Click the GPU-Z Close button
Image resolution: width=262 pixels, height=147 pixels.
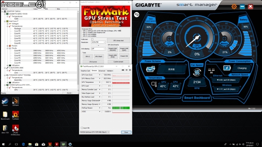126,132
